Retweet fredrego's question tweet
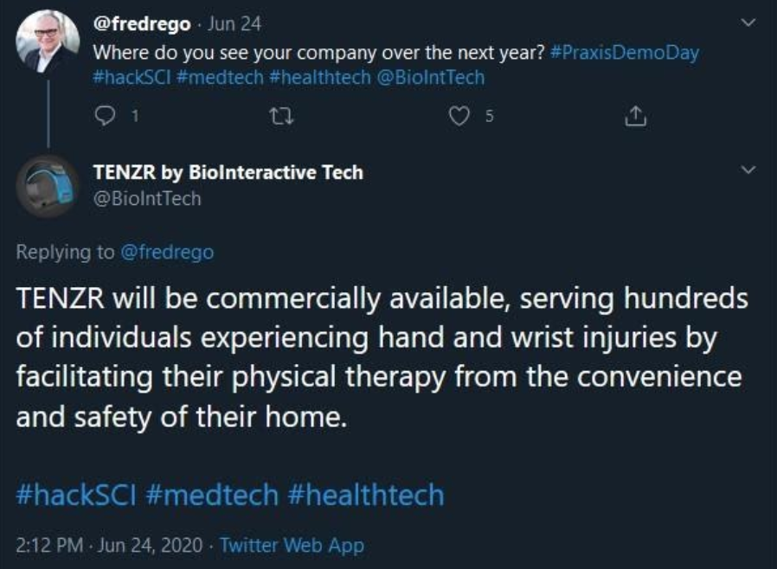777x569 pixels. 280,115
